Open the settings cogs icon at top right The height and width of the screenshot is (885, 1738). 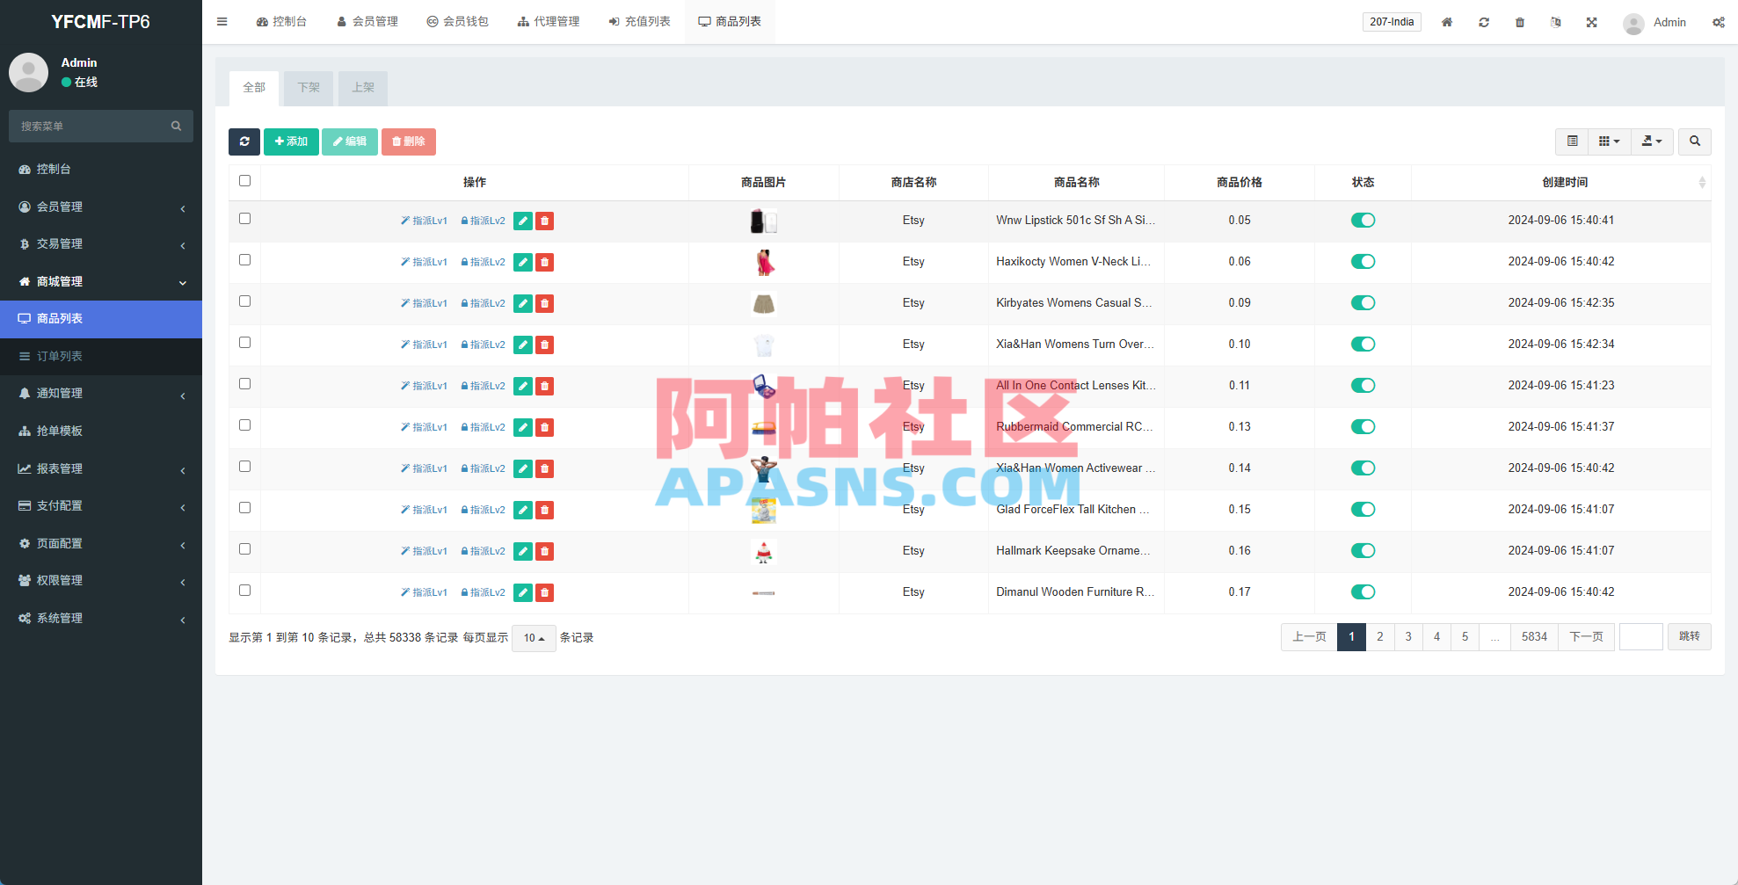point(1719,22)
